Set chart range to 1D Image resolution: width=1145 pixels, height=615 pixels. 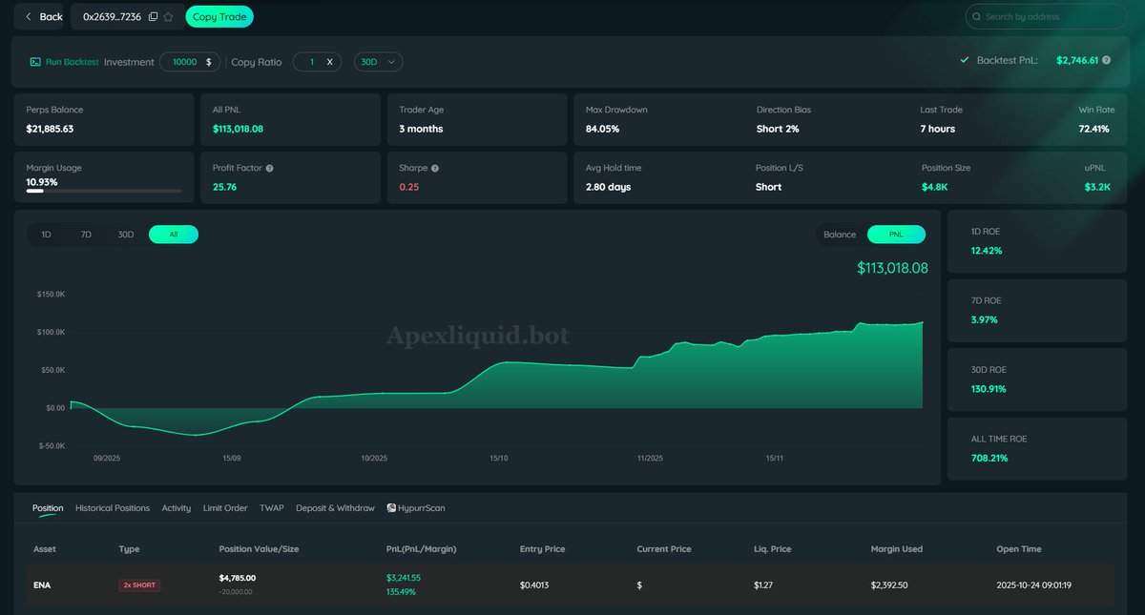coord(46,235)
